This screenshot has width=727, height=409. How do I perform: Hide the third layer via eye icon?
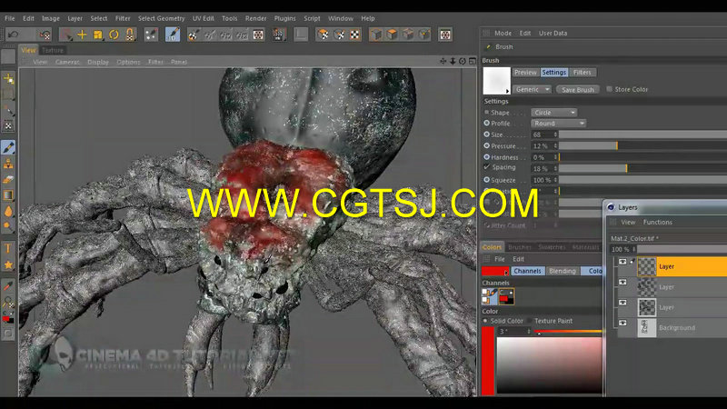(622, 303)
